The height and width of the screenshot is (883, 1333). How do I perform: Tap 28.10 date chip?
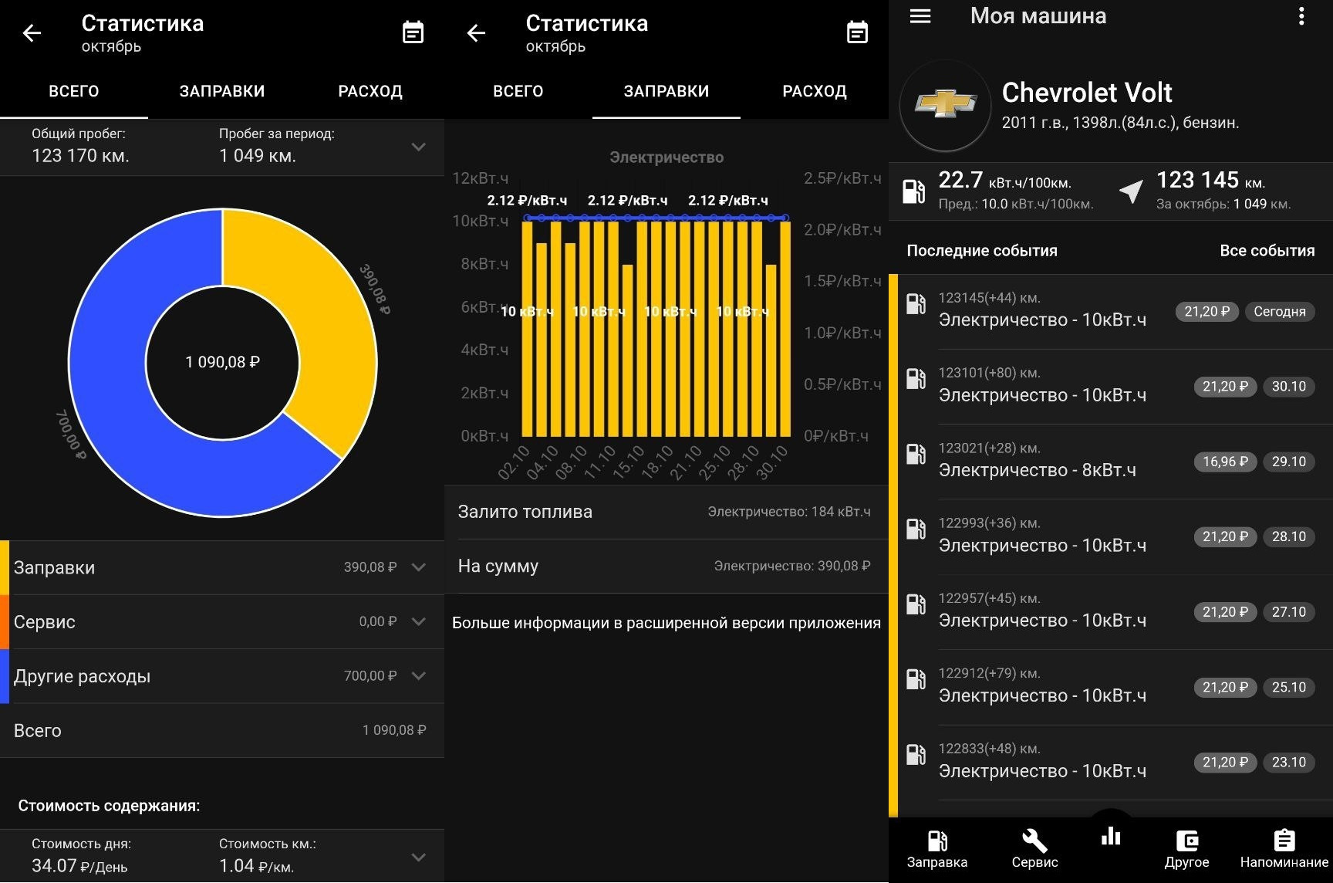[x=1288, y=536]
